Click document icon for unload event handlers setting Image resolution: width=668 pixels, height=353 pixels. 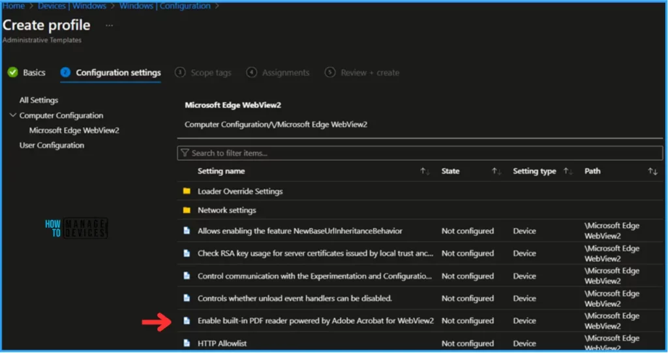point(187,298)
